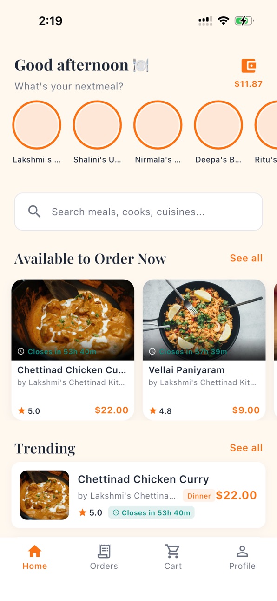
Task: Tap the Dinner tag on trending item
Action: 199,496
